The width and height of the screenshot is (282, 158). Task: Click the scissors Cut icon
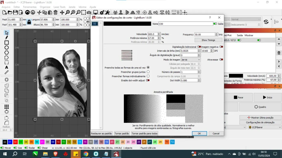tap(39, 12)
